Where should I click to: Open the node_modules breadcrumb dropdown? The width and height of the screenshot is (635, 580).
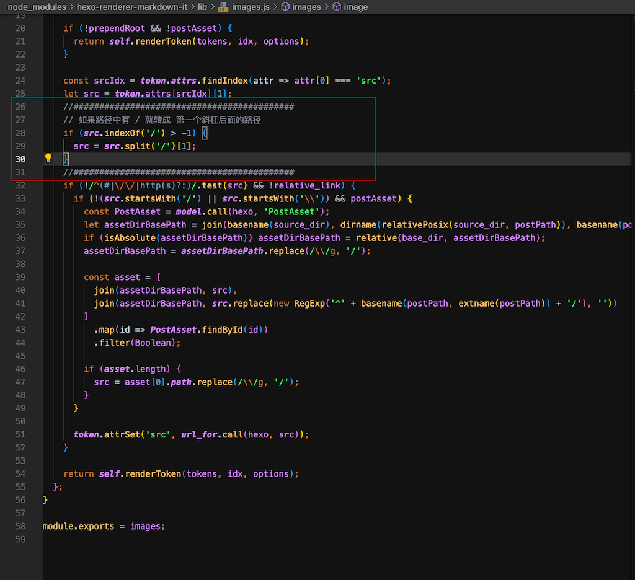point(37,7)
